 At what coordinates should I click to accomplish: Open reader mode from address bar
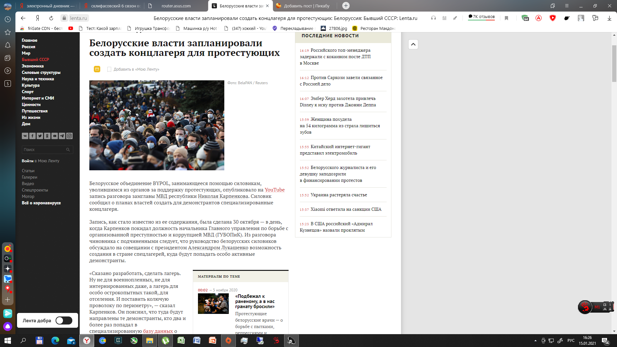point(444,18)
